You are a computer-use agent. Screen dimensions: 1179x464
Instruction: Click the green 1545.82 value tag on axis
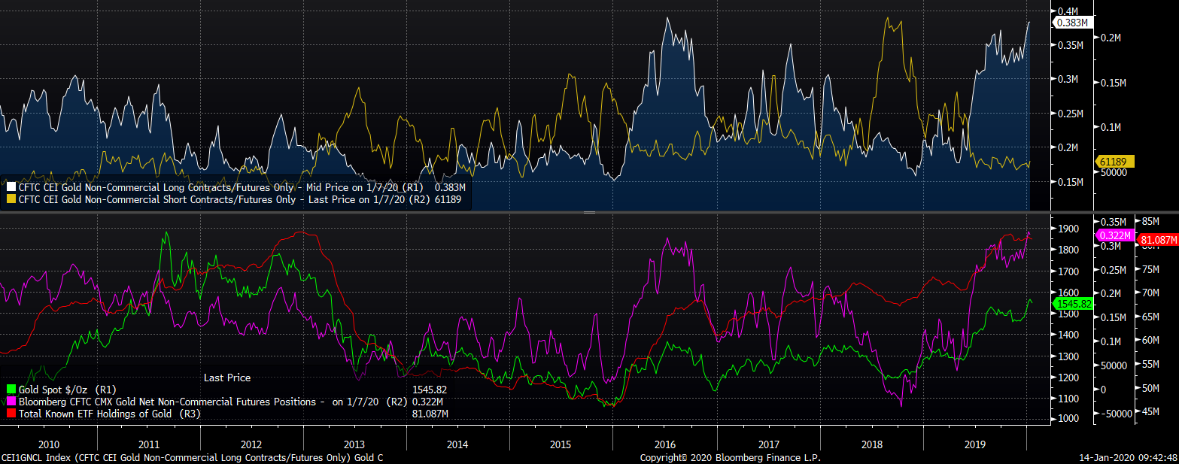click(1074, 304)
